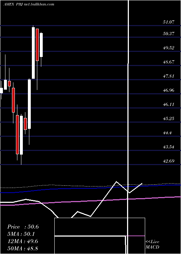181x254 pixels.
Task: Click the 50.37 price level label
Action: coord(169,34)
